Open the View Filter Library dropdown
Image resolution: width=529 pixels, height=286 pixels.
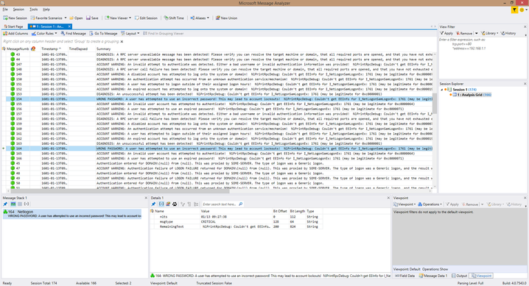[x=489, y=33]
